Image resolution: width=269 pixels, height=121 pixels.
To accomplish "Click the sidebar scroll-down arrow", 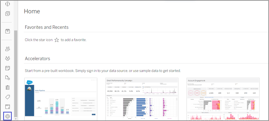I will click(16, 119).
